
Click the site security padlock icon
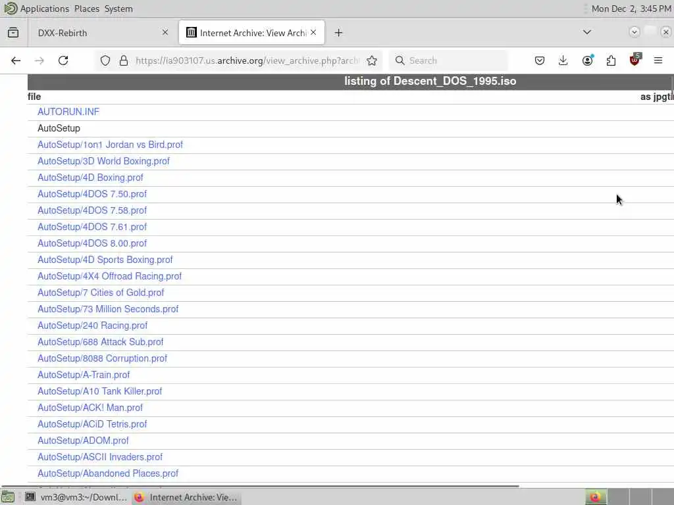(124, 60)
